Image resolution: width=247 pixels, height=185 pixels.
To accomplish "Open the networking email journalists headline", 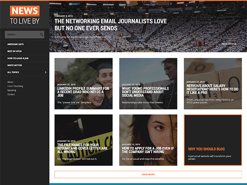I will tap(86, 24).
